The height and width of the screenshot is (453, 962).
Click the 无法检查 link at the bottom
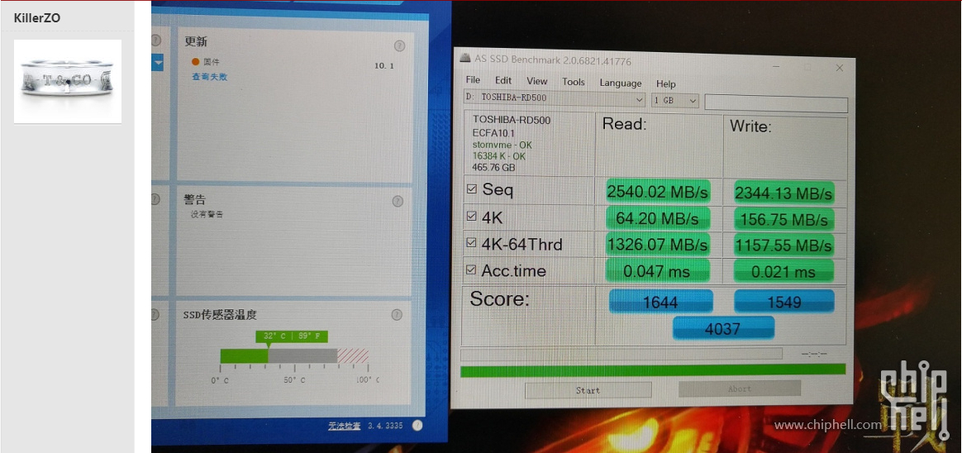coord(344,426)
